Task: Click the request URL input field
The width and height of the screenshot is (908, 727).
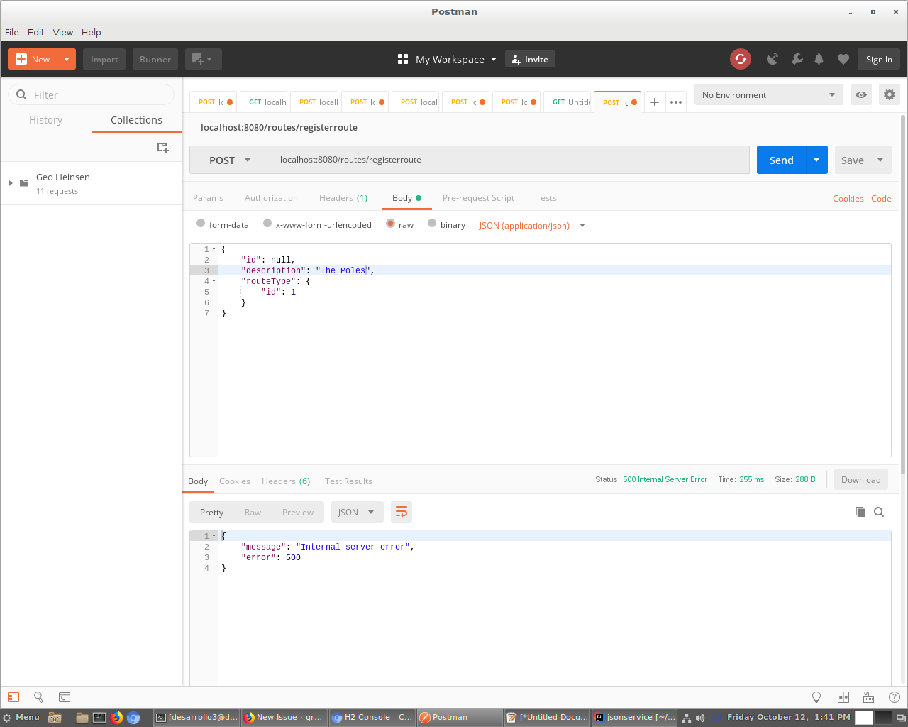Action: [x=511, y=160]
